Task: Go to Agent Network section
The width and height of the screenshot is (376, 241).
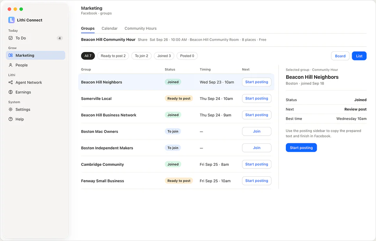Action: pos(36,82)
